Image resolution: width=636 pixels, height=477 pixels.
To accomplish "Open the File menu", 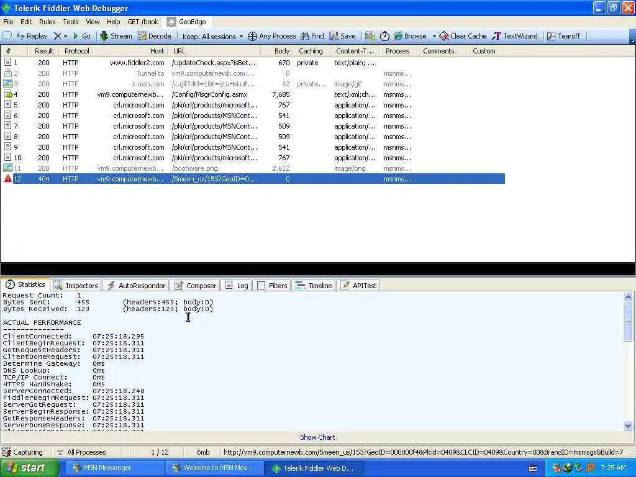I will click(8, 22).
